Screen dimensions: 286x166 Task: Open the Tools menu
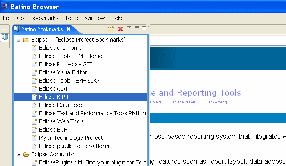point(71,18)
